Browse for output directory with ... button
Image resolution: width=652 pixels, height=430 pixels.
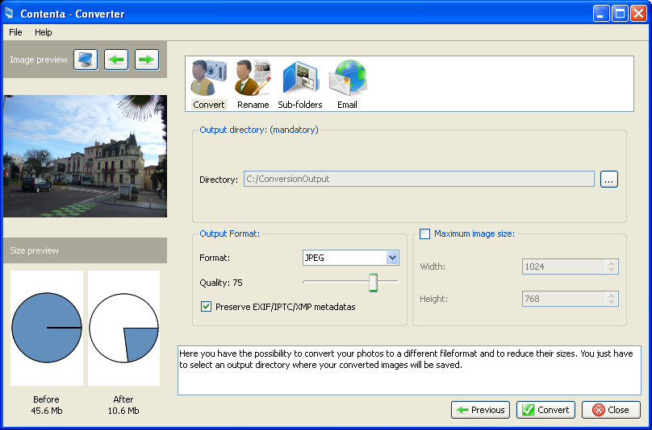coord(608,180)
